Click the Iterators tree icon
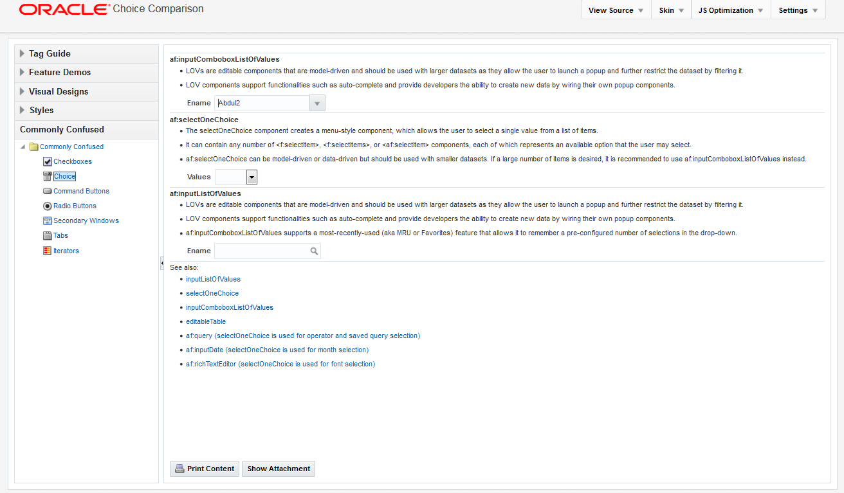The width and height of the screenshot is (844, 493). click(48, 251)
